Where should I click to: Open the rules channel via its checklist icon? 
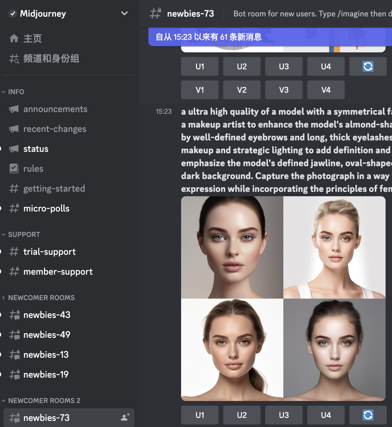pos(14,168)
